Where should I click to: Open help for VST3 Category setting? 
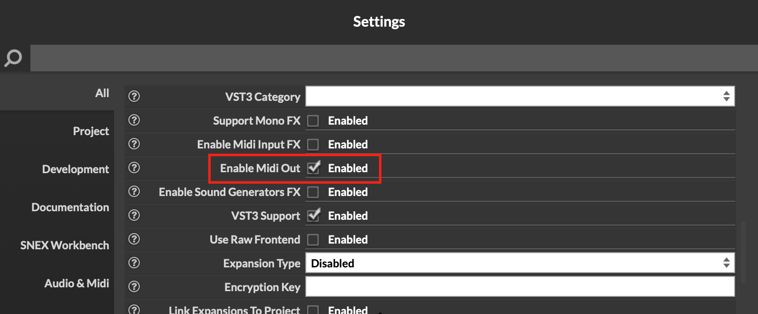coord(134,96)
